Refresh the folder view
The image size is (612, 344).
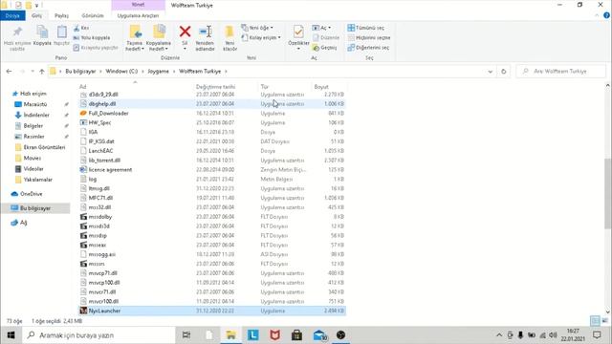[x=504, y=72]
